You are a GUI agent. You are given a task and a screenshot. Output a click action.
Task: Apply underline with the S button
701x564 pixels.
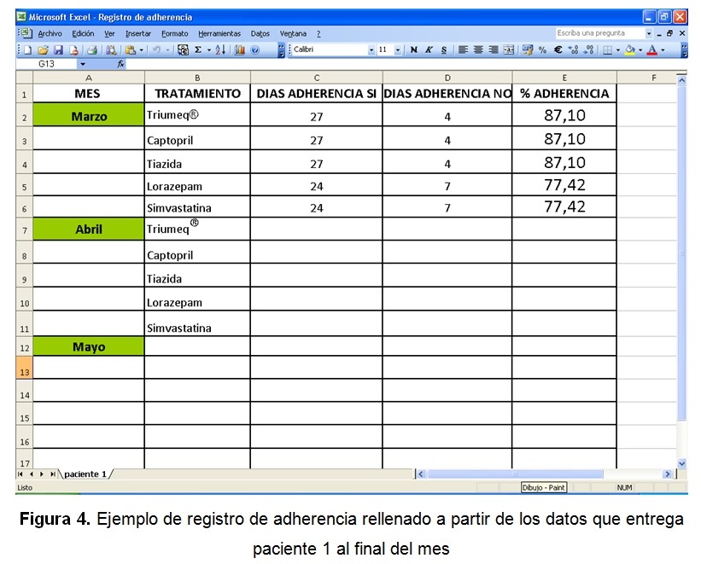tap(444, 49)
